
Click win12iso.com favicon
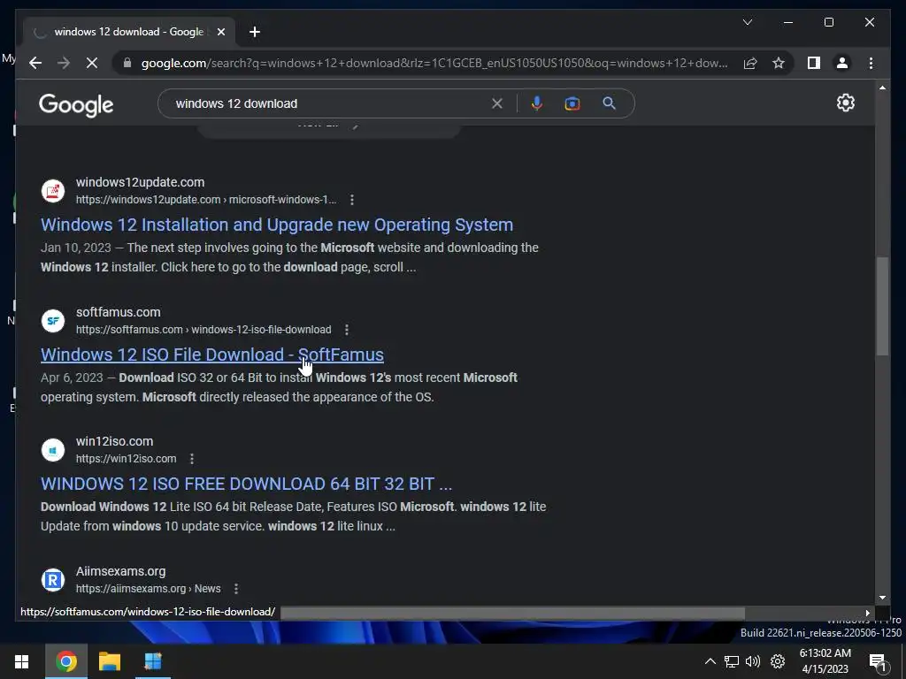pos(52,450)
